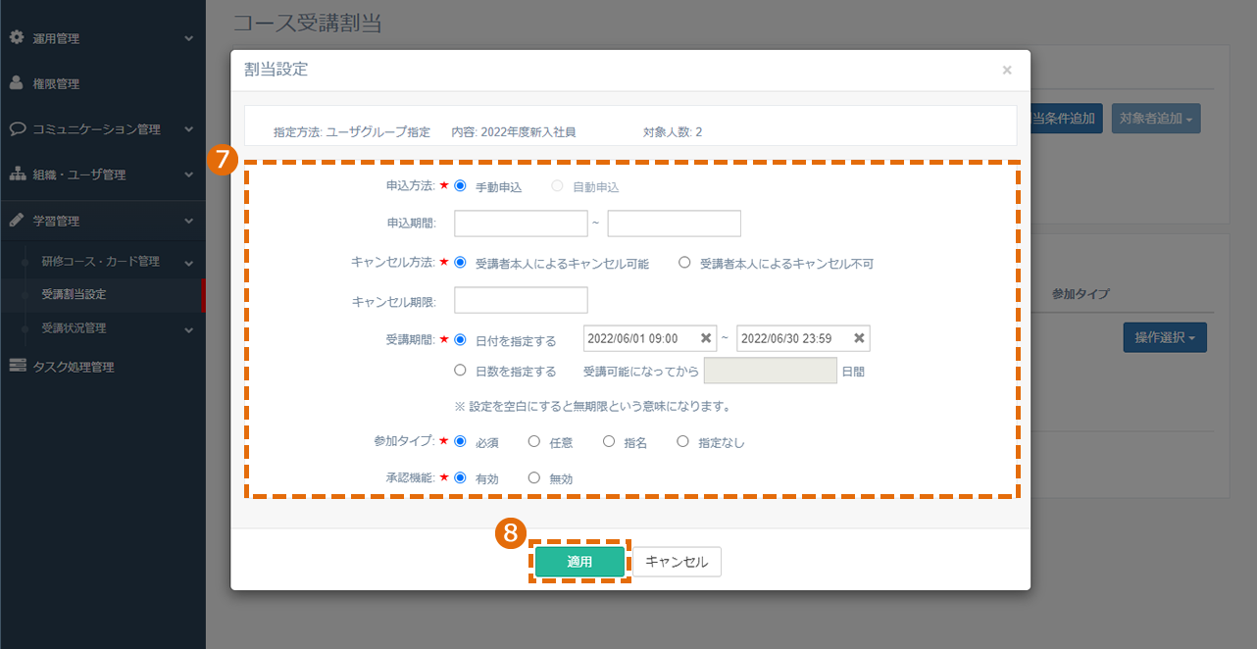Click the 申込期間 start date field
Screen dimensions: 1257x649
coord(521,224)
